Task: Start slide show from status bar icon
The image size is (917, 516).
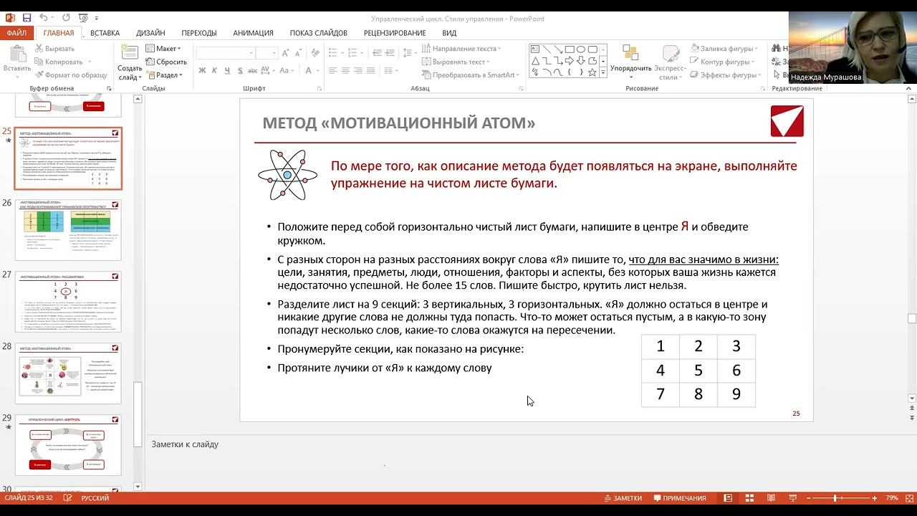Action: coord(792,498)
